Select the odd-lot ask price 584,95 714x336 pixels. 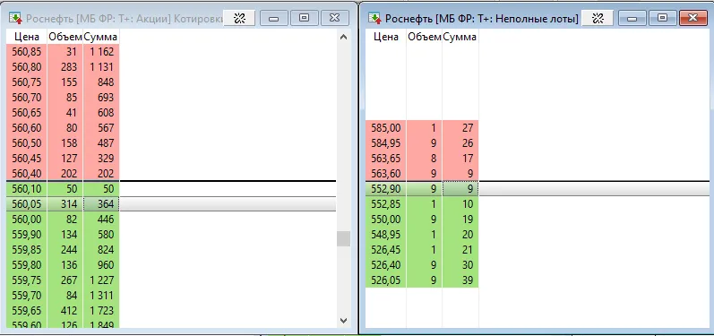[x=386, y=143]
